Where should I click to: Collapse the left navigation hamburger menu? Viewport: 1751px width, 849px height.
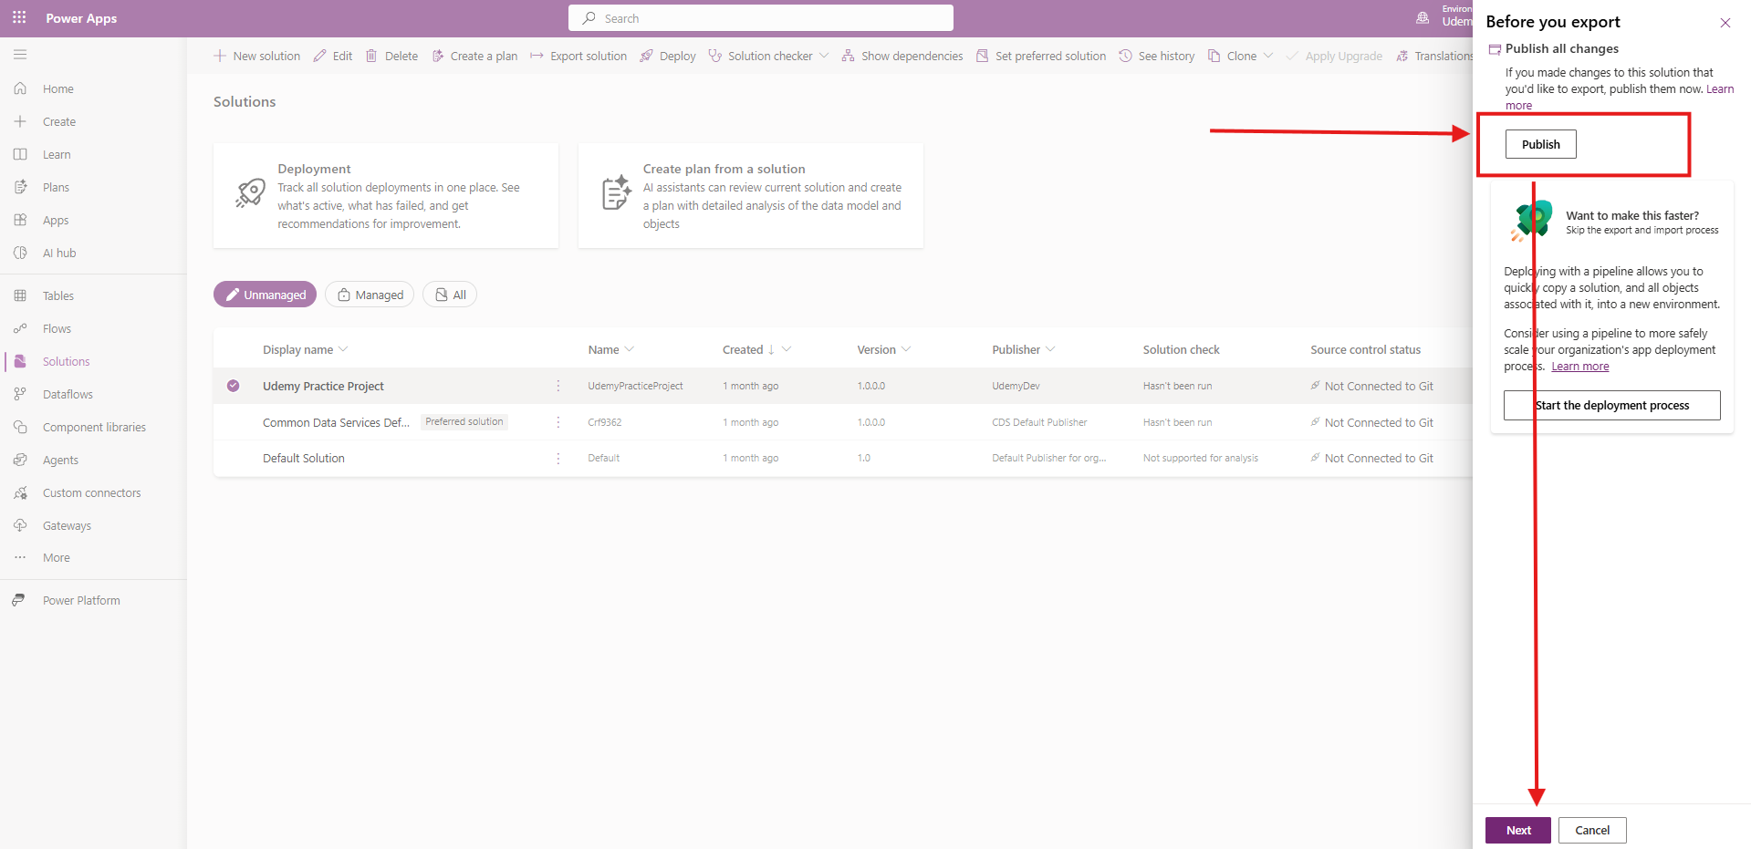point(20,55)
